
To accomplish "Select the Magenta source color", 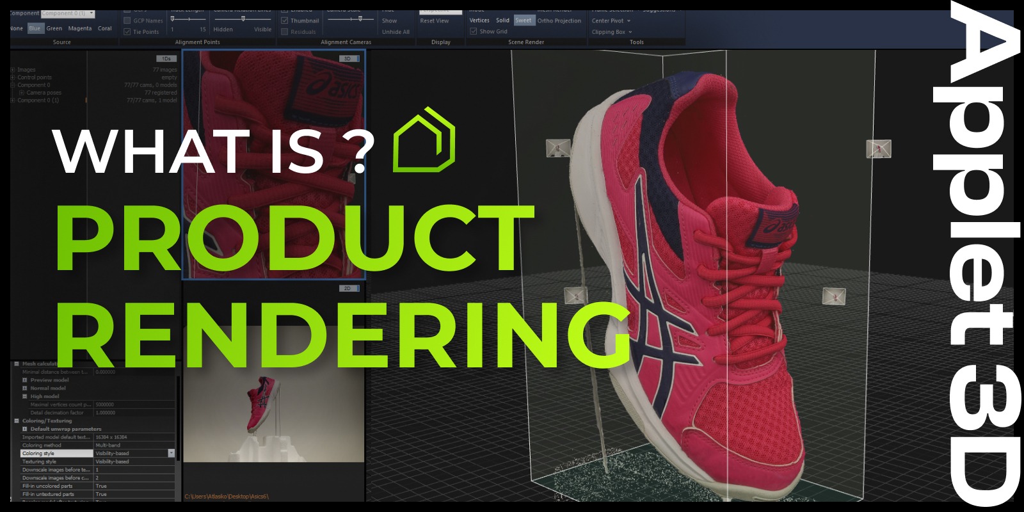I will [x=80, y=28].
